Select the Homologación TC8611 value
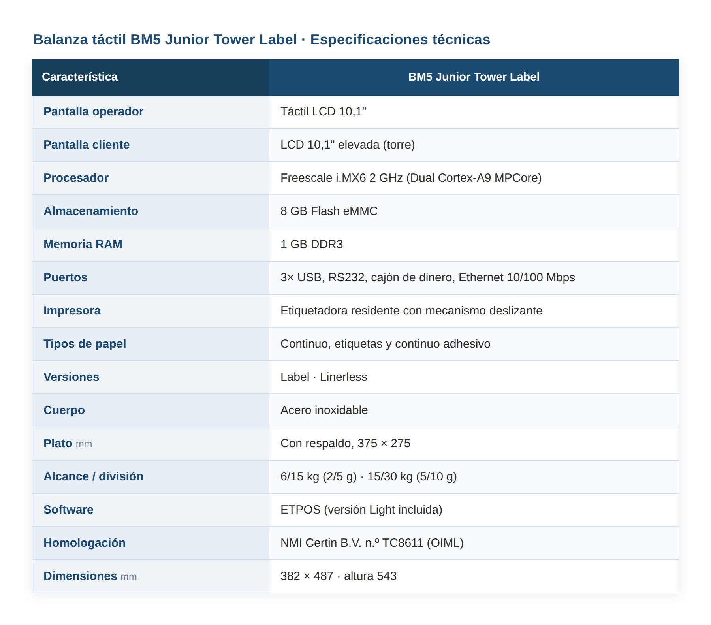Image resolution: width=711 pixels, height=625 pixels. [x=372, y=543]
